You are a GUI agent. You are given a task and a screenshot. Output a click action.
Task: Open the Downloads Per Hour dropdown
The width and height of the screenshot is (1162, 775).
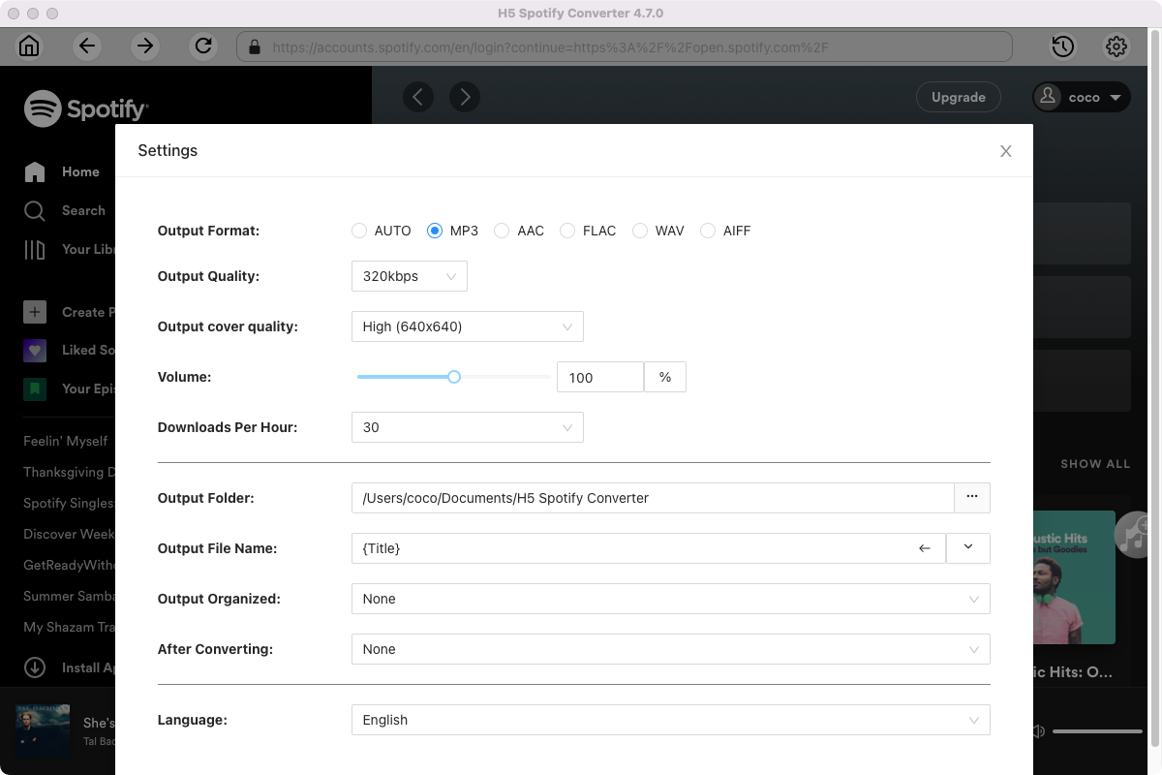coord(468,427)
